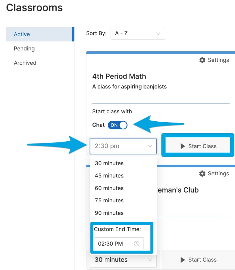This screenshot has width=235, height=270.
Task: Click the play icon on the highlighted Start Class
Action: (x=183, y=146)
